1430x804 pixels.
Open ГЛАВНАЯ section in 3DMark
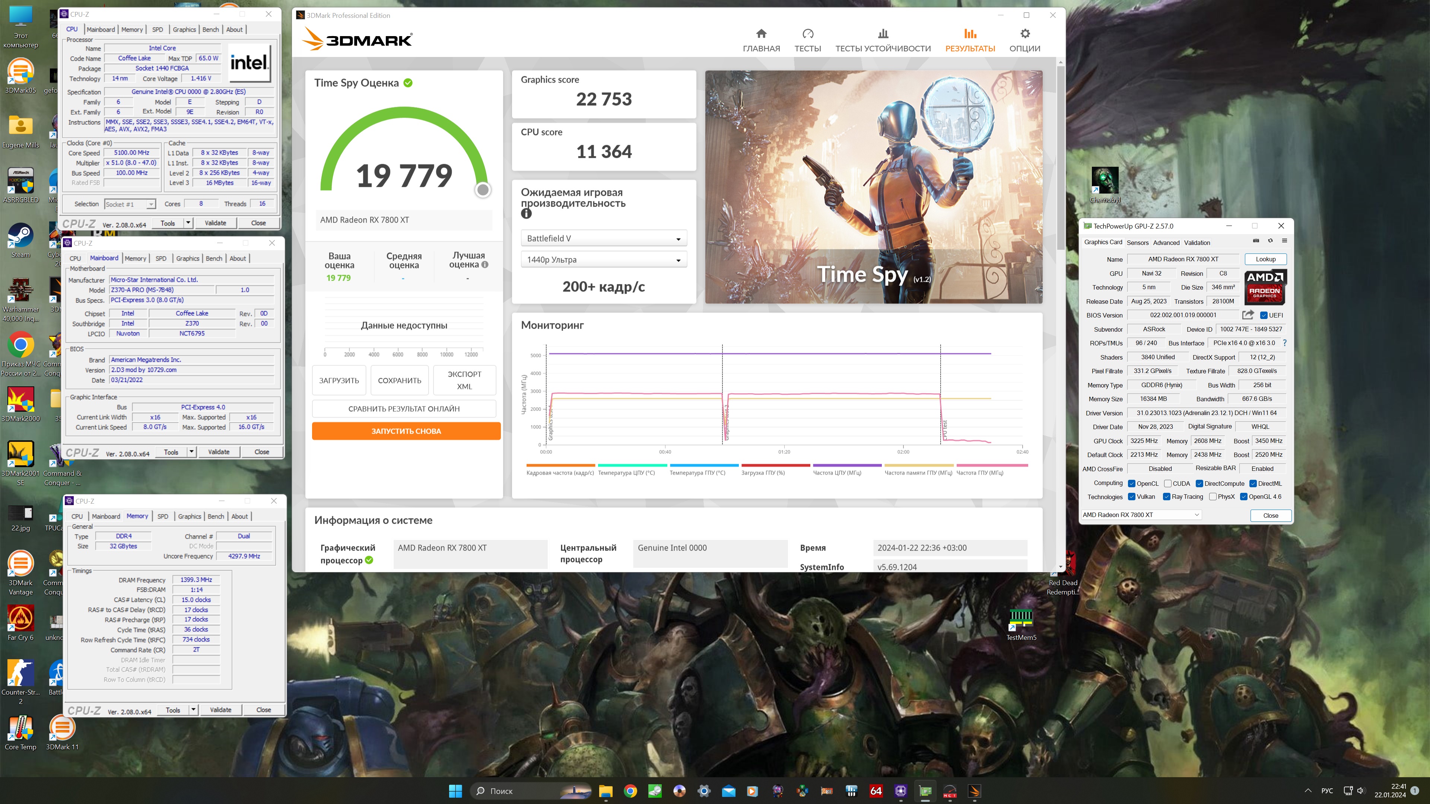pyautogui.click(x=761, y=41)
